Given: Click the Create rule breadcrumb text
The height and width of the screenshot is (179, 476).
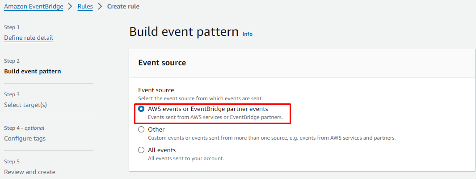Looking at the screenshot, I should tap(123, 7).
